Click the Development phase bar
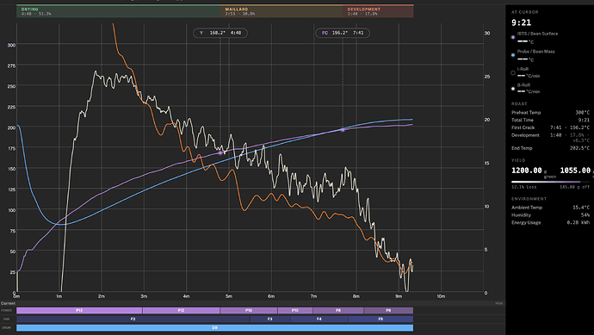This screenshot has height=335, width=594. coord(378,11)
